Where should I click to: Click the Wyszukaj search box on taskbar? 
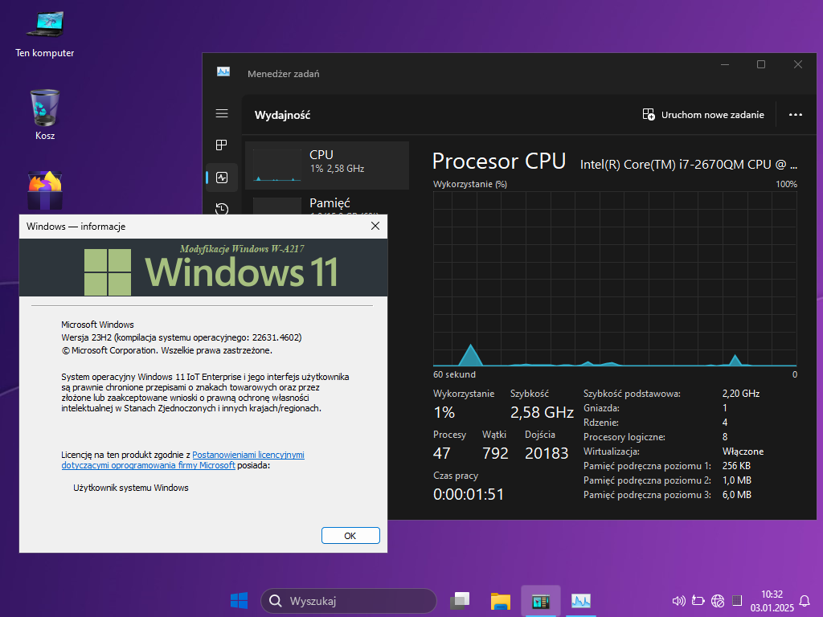[x=348, y=601]
